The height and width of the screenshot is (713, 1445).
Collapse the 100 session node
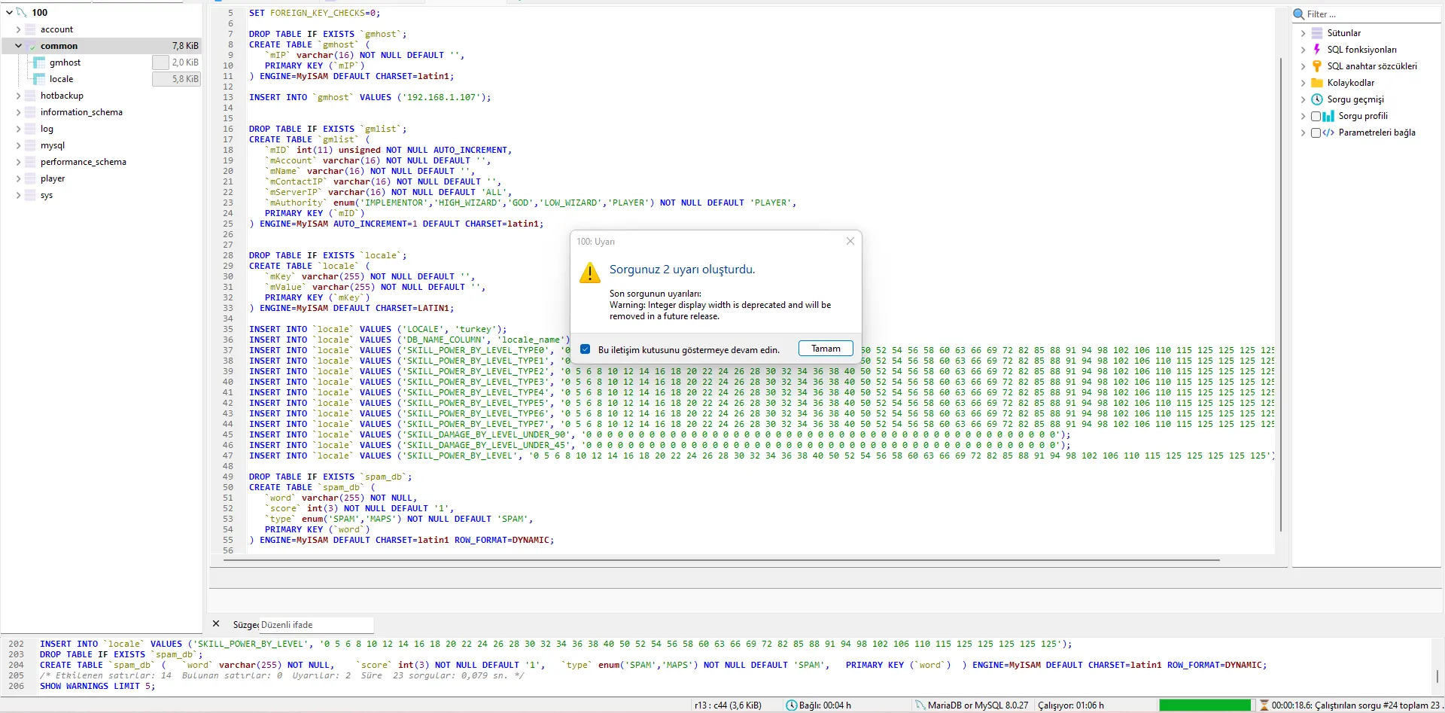9,13
